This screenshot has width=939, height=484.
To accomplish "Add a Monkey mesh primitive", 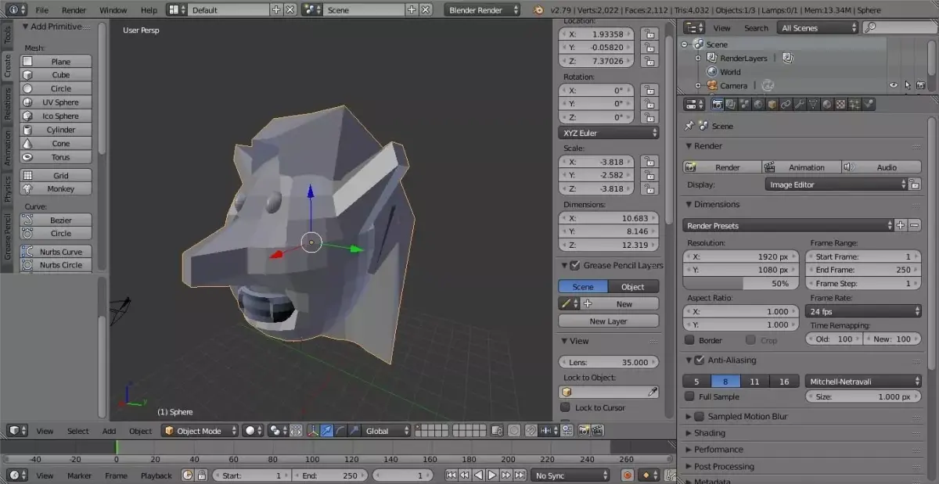I will 56,188.
